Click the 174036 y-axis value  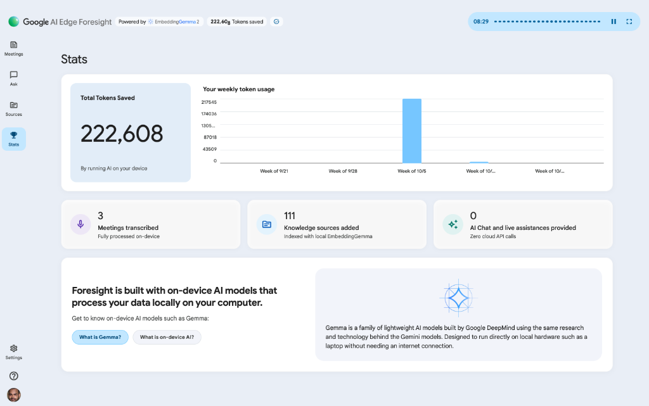point(209,113)
